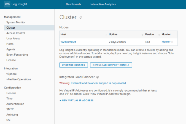
Task: Click the Log Insight product title
Action: point(19,4)
